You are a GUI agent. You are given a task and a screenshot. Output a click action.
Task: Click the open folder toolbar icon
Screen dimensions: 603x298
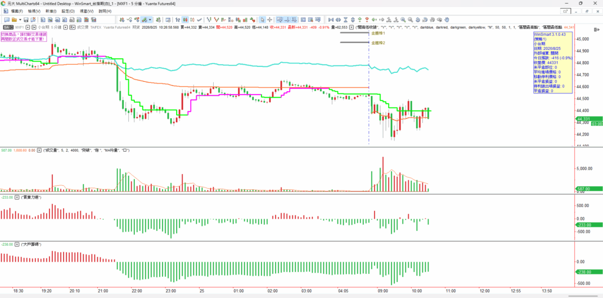click(x=14, y=19)
